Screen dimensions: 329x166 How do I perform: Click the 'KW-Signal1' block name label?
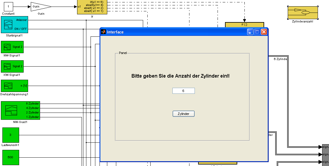12,75
